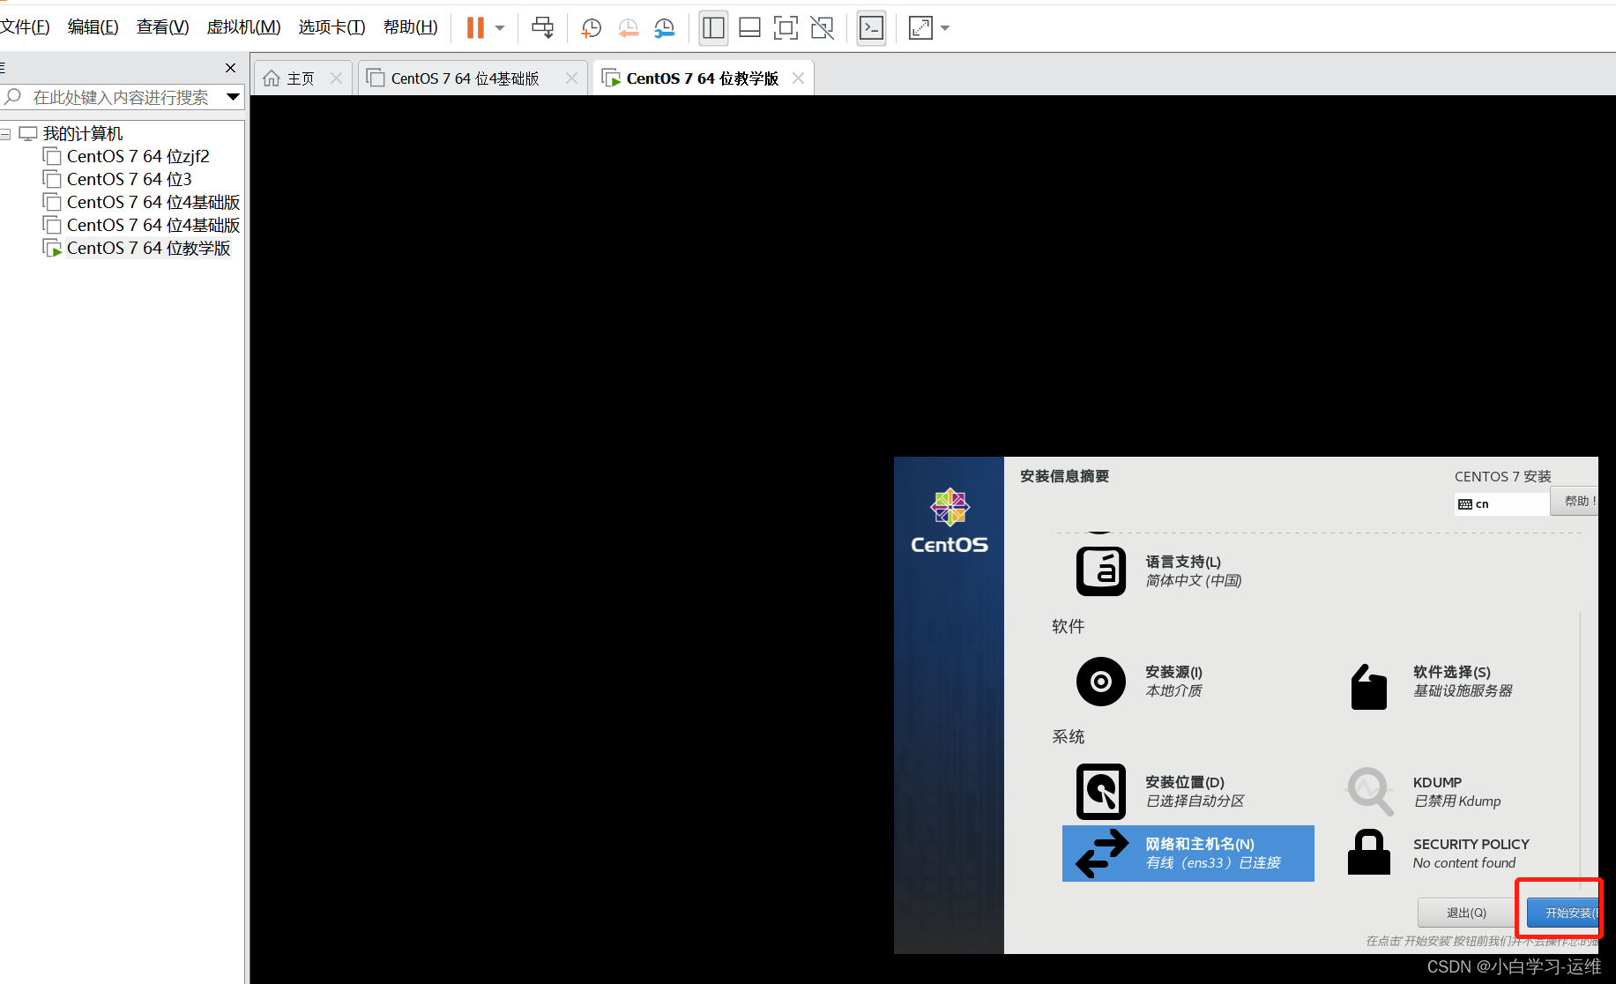Screen dimensions: 1616x984
Task: Open 安装源(I) local media option
Action: pos(1173,682)
